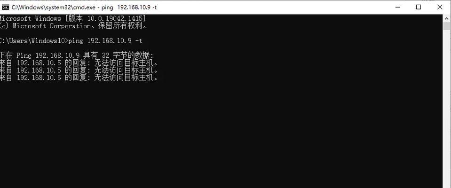451x188 pixels.
Task: Click the scrollbar up arrow
Action: point(446,18)
